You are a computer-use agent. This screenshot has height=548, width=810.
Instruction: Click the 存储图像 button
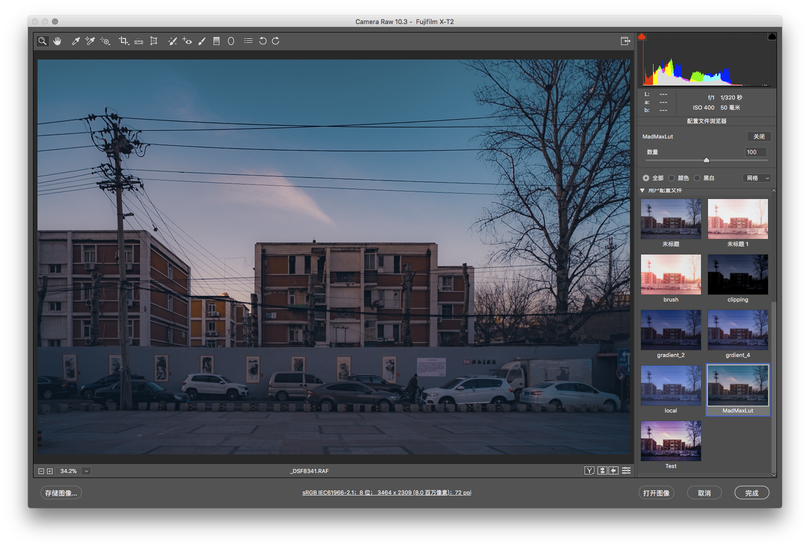[60, 492]
